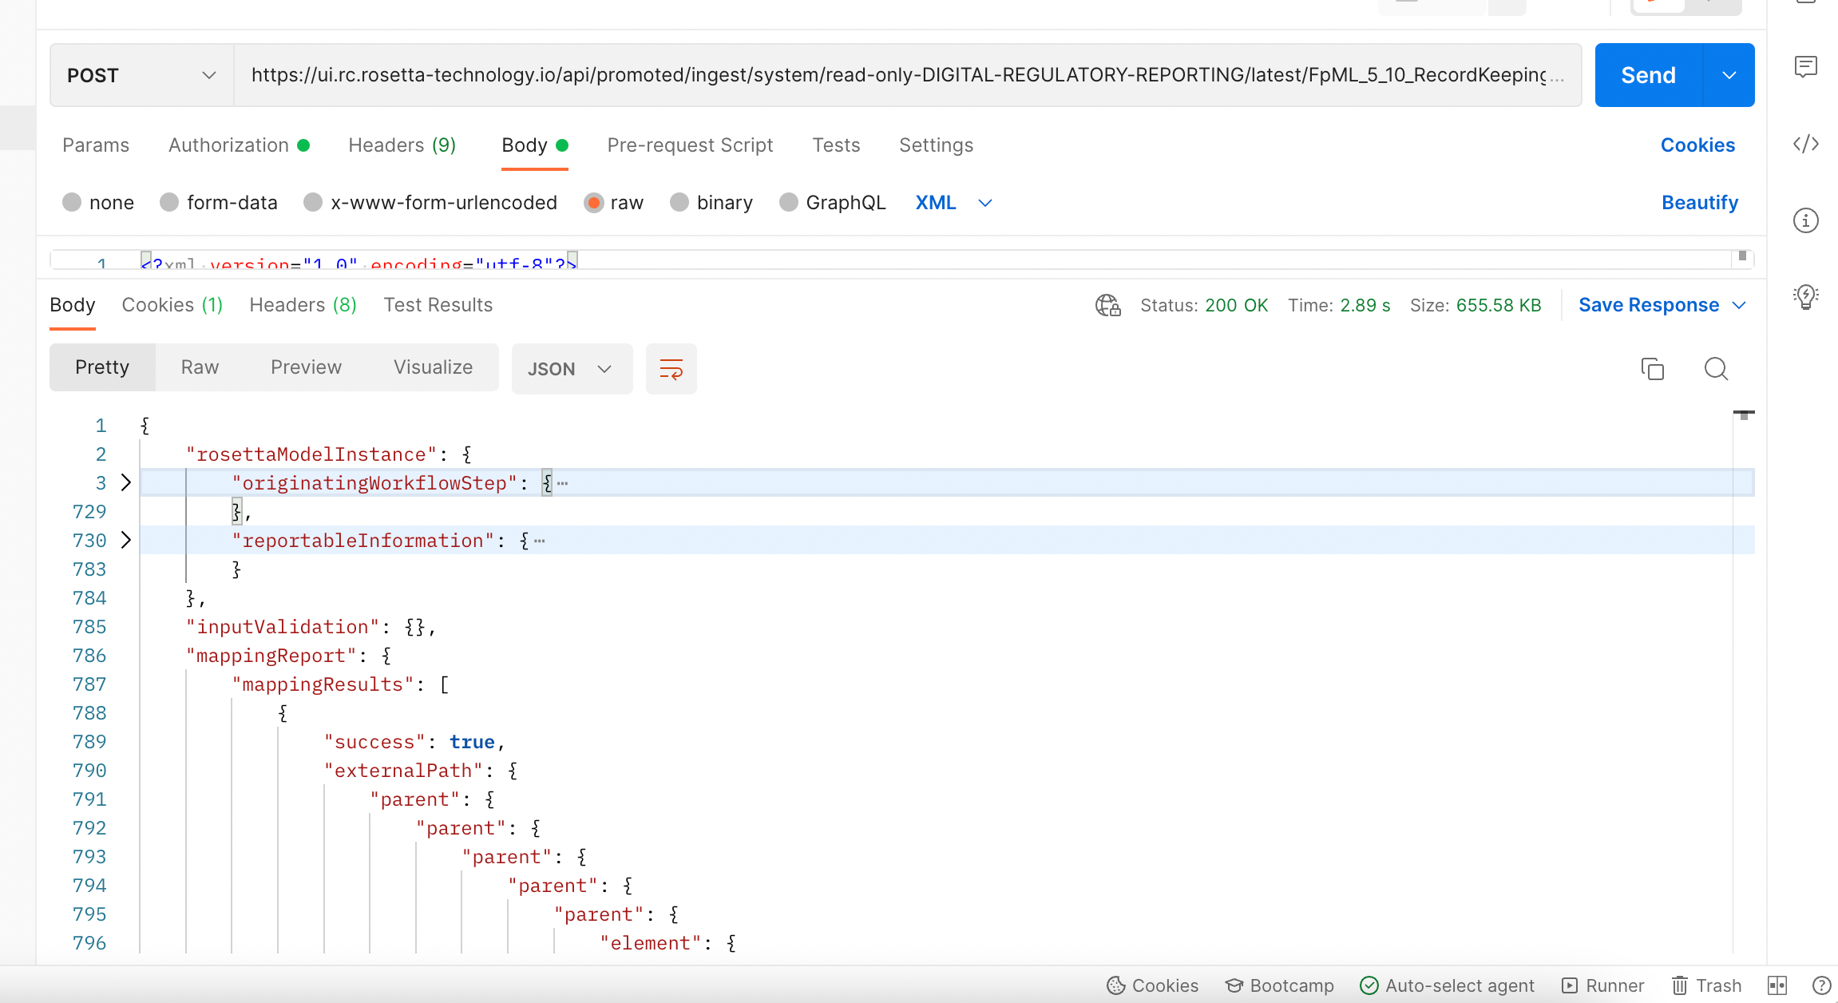Toggle line wrapping in the response viewer
The height and width of the screenshot is (1003, 1838).
(671, 369)
